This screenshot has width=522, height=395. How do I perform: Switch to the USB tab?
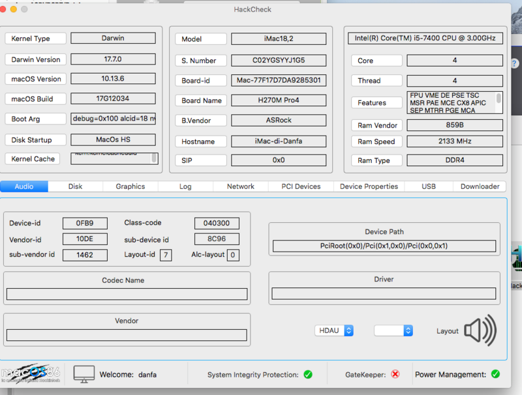[429, 186]
